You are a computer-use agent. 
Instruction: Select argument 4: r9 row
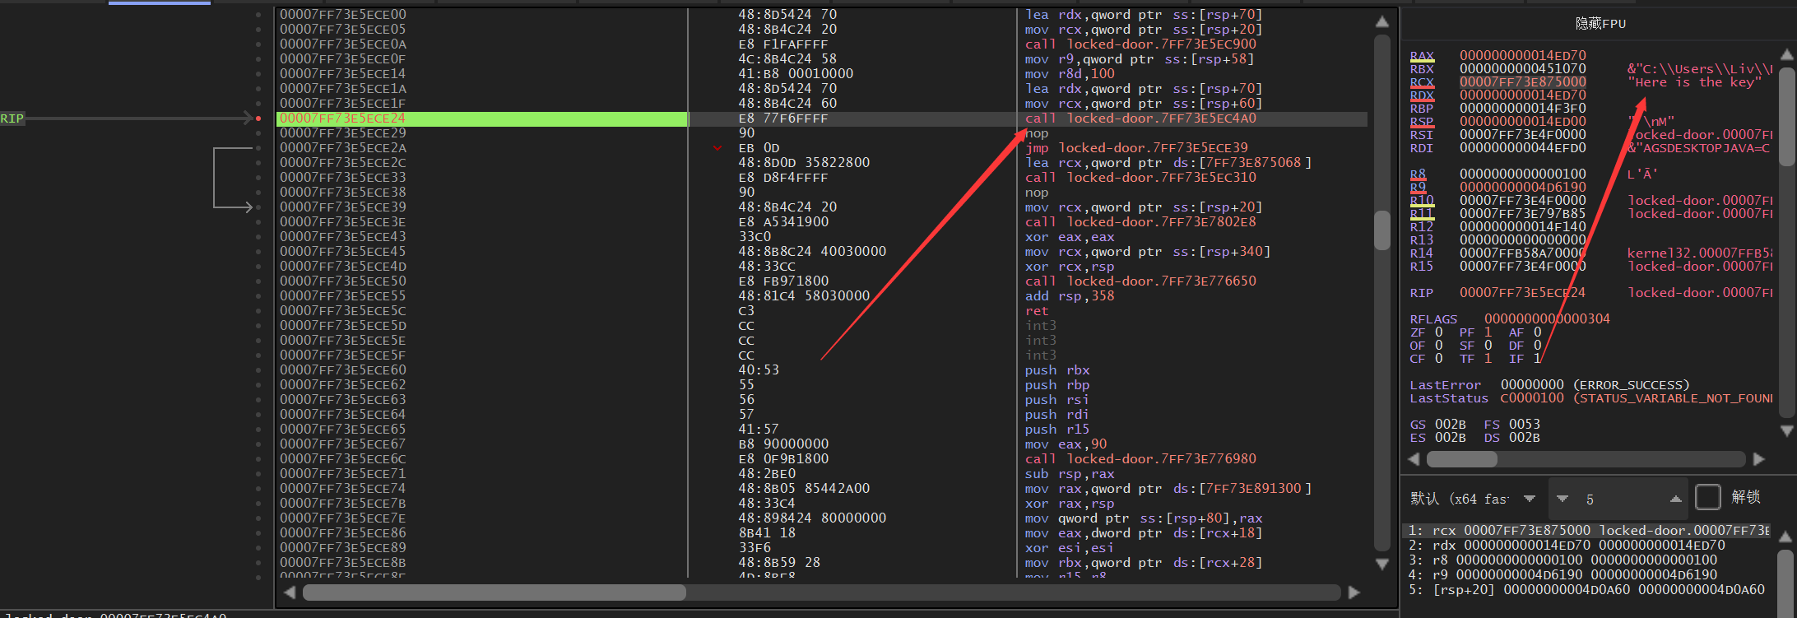(x=1588, y=575)
